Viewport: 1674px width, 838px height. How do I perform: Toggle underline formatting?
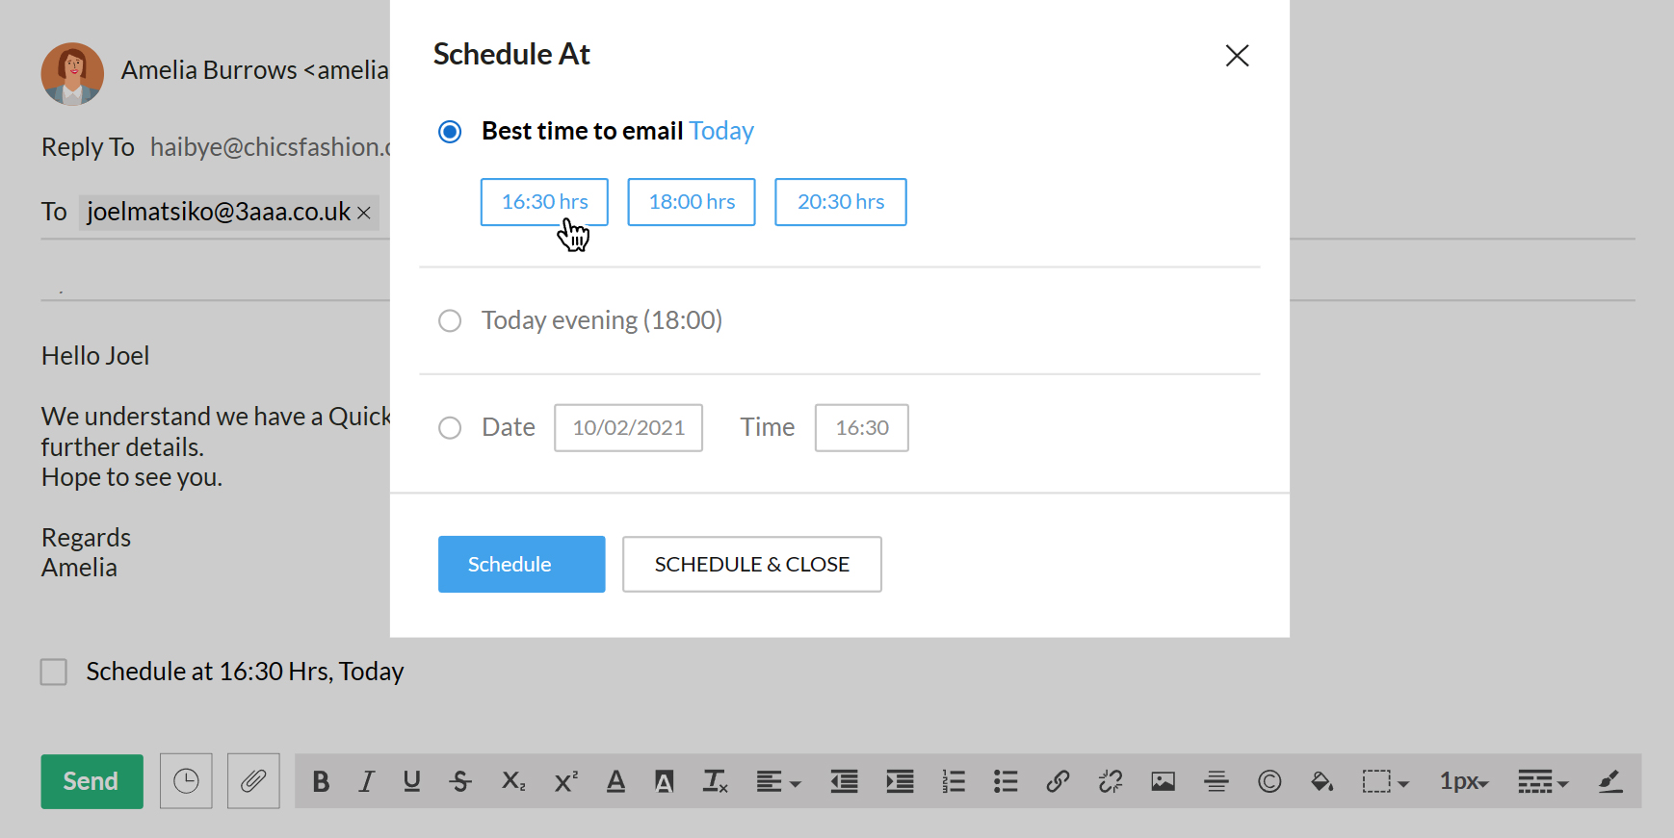tap(412, 781)
